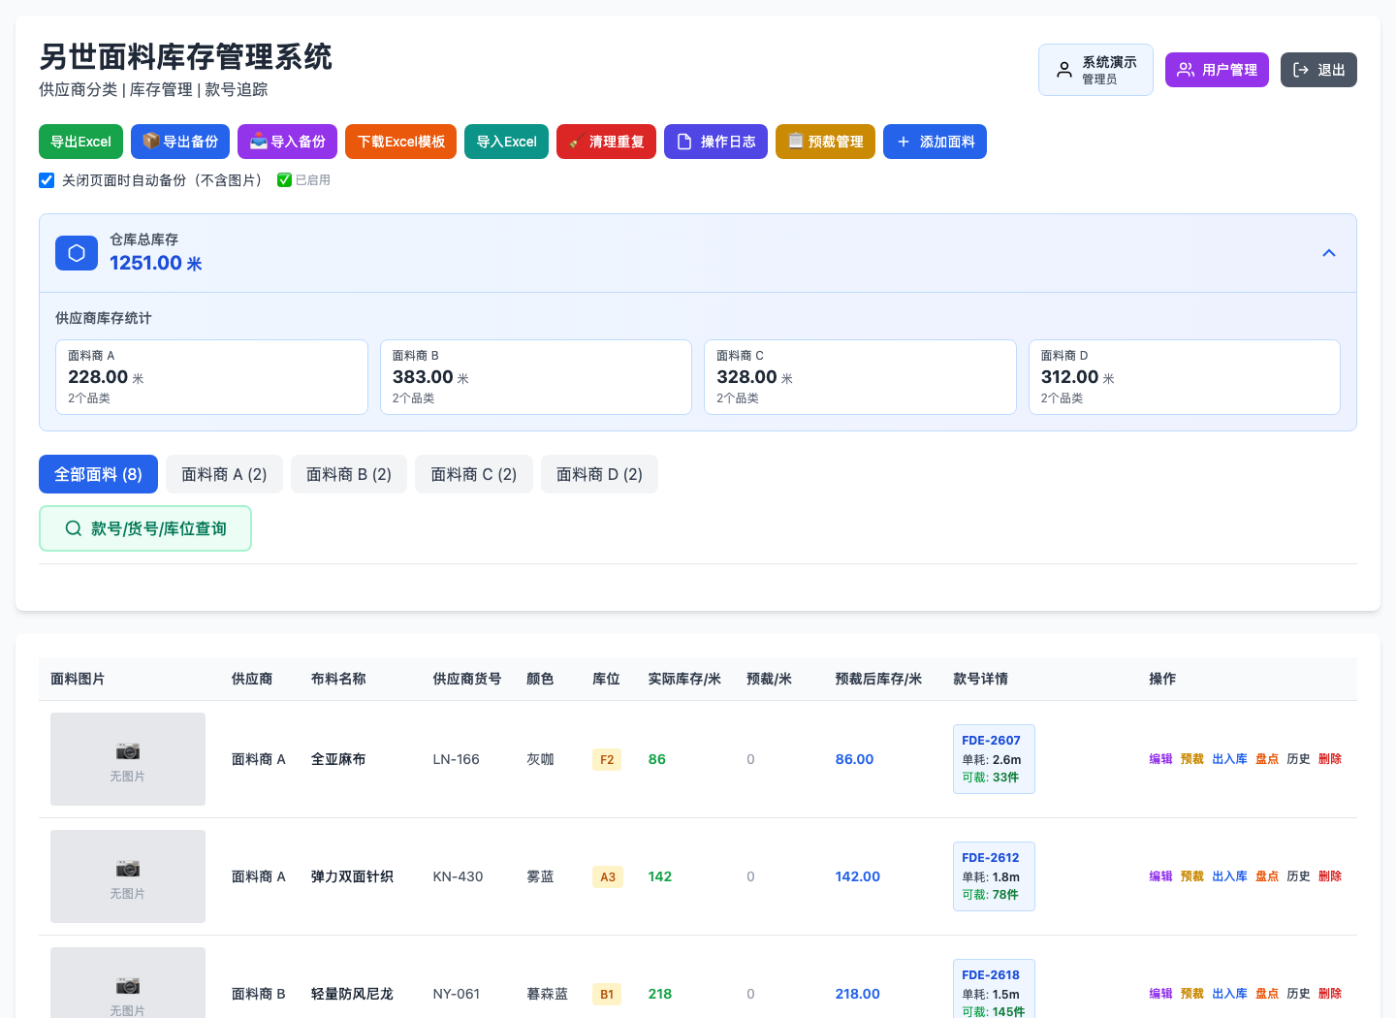This screenshot has height=1018, width=1396.
Task: Click the F2 location badge
Action: [x=607, y=759]
